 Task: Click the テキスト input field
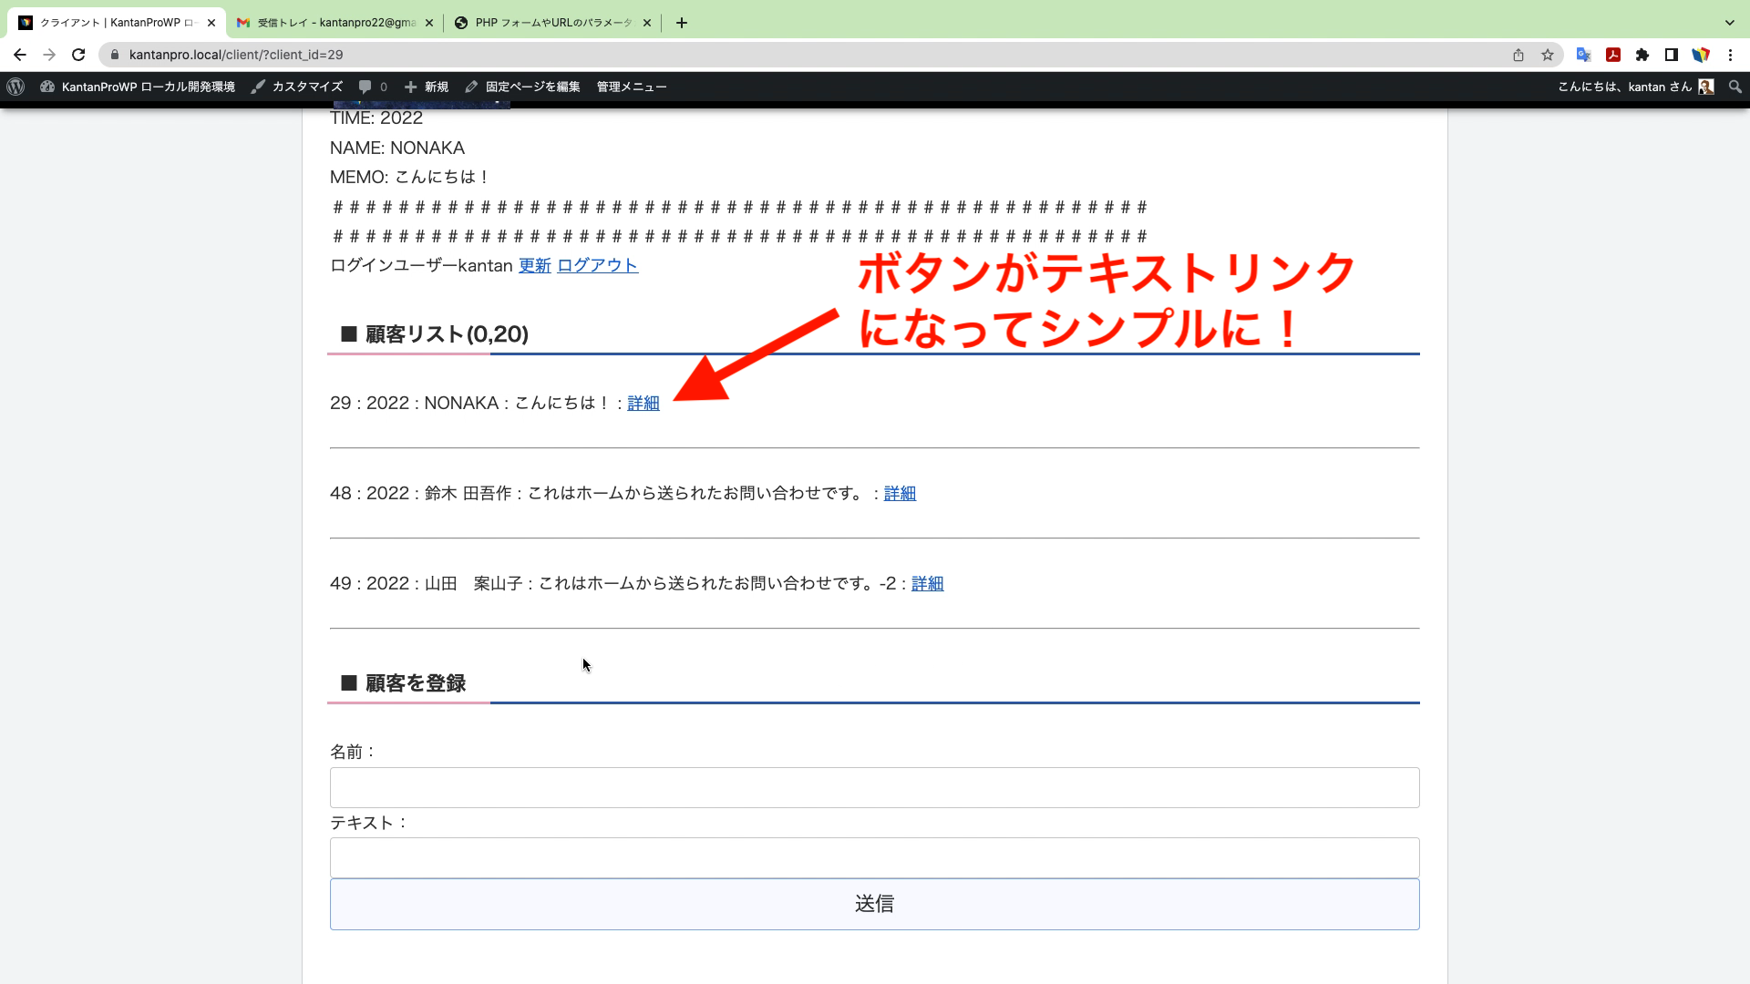point(875,857)
